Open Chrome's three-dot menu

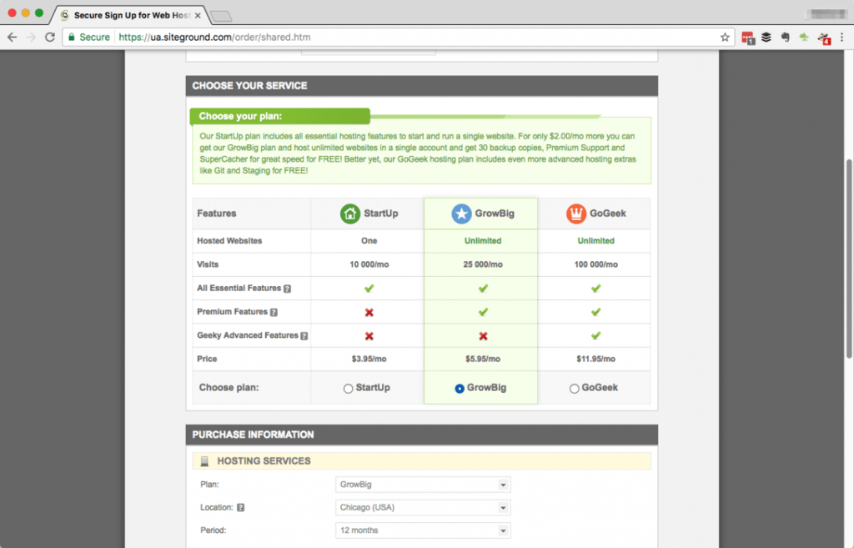tap(842, 37)
